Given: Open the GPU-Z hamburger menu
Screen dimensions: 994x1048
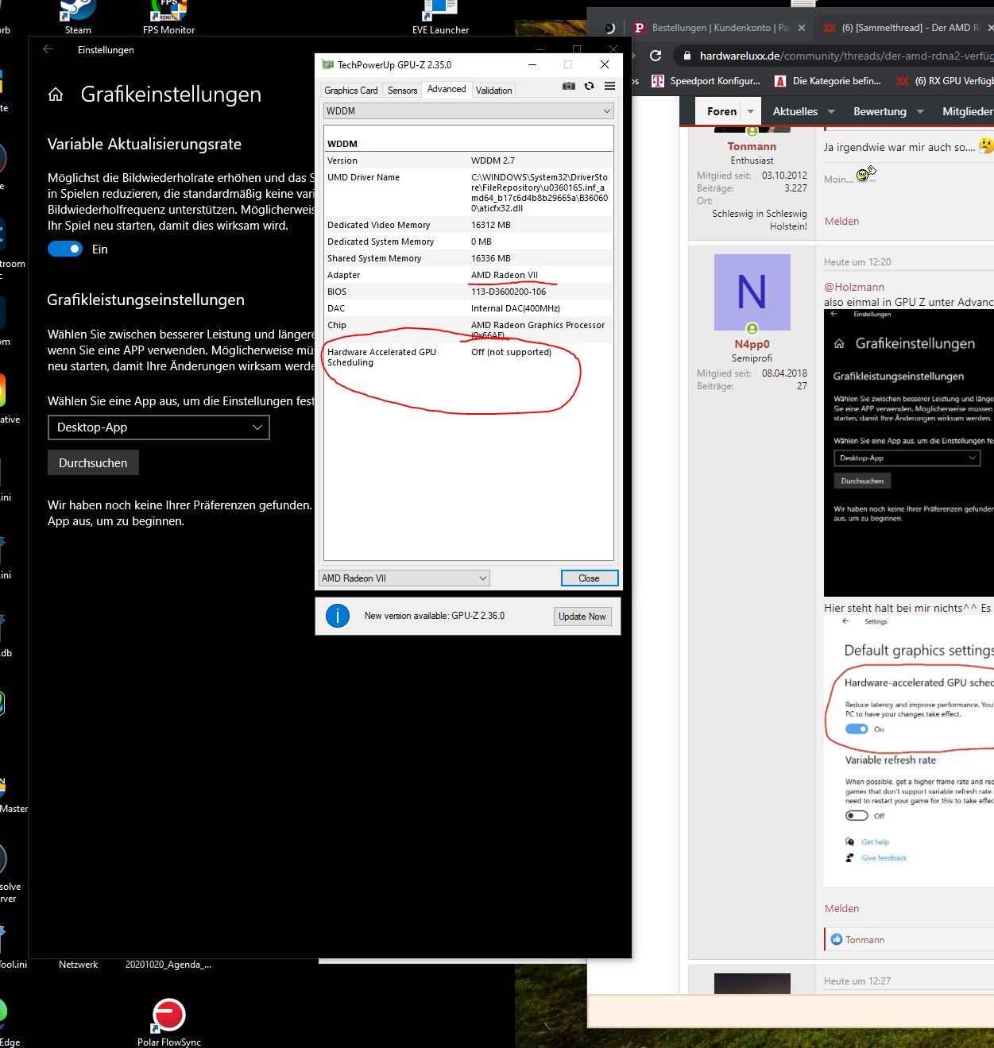Looking at the screenshot, I should tap(609, 86).
